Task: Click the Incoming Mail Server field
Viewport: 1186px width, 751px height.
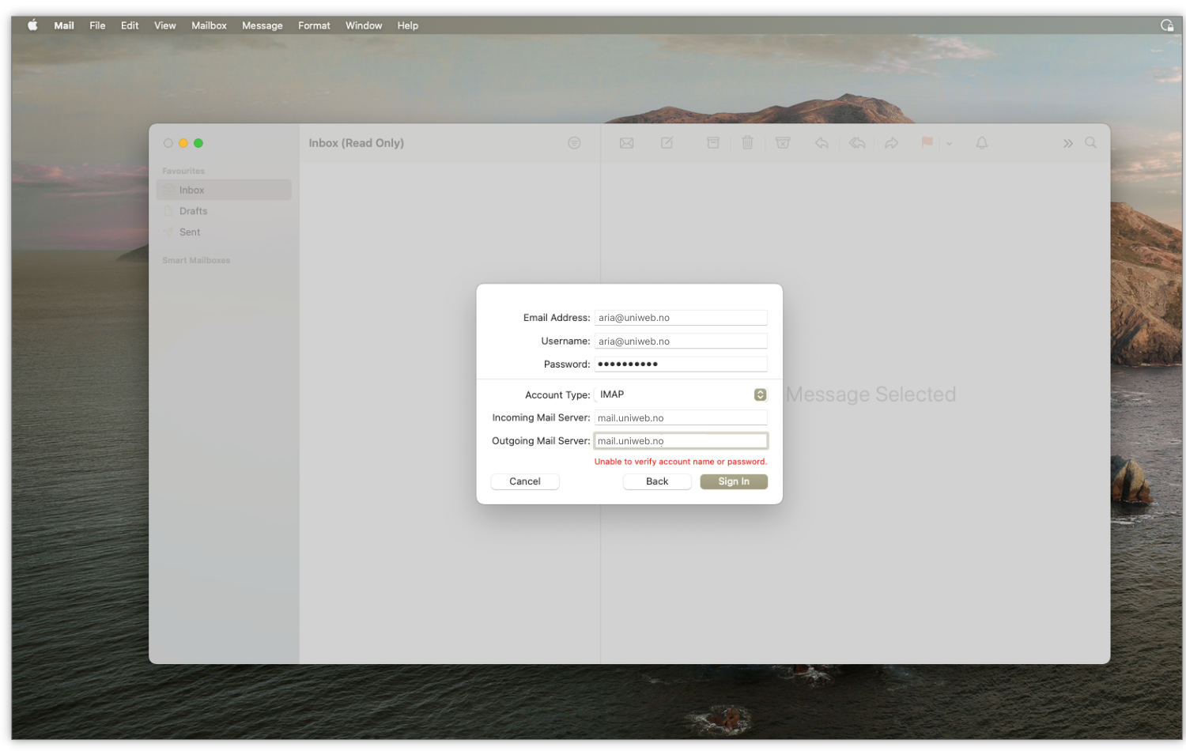Action: [x=681, y=418]
